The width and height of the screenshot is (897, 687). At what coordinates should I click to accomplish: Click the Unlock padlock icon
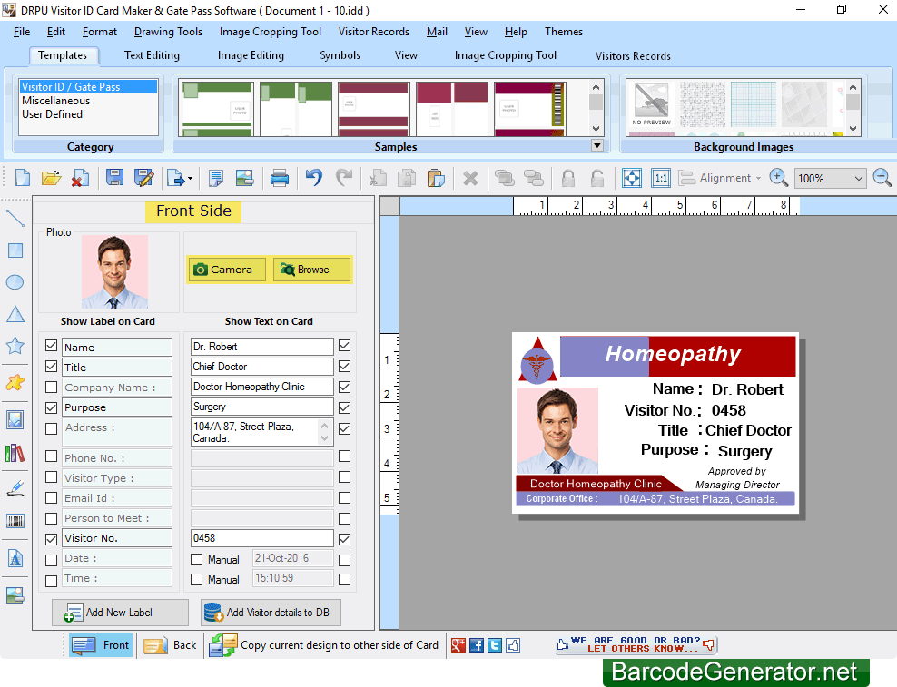(597, 178)
